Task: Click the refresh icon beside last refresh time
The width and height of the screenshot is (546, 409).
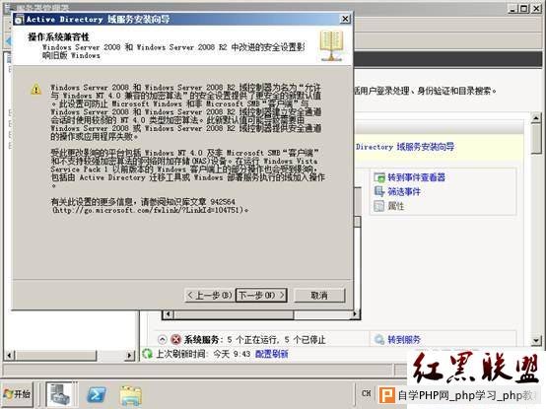Action: (x=148, y=354)
